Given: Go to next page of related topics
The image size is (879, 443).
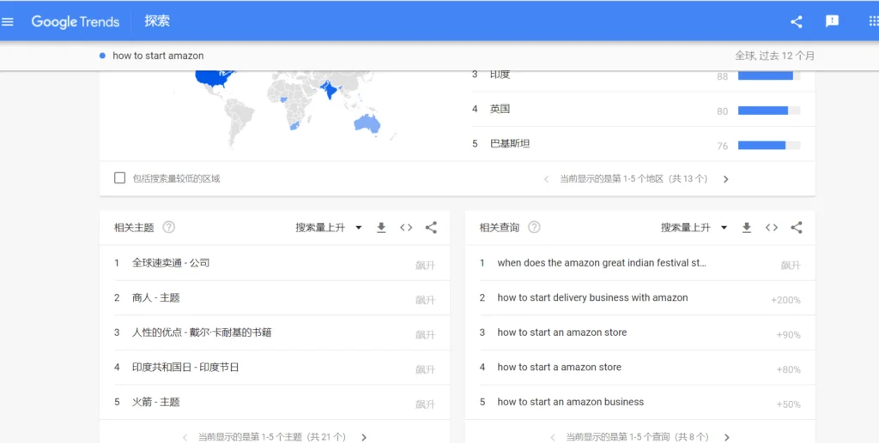Looking at the screenshot, I should click(364, 437).
